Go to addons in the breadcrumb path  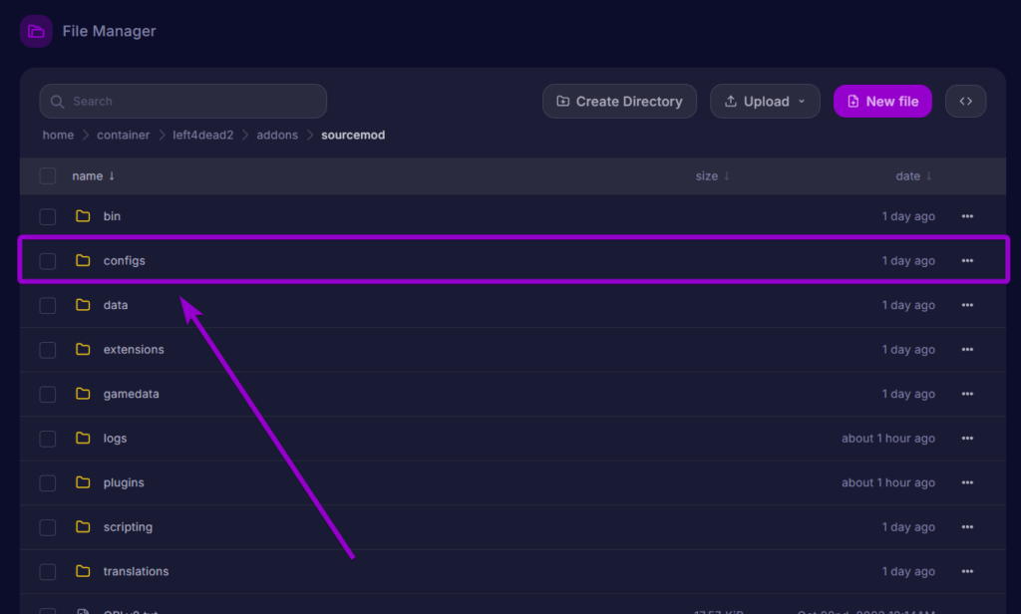coord(277,135)
